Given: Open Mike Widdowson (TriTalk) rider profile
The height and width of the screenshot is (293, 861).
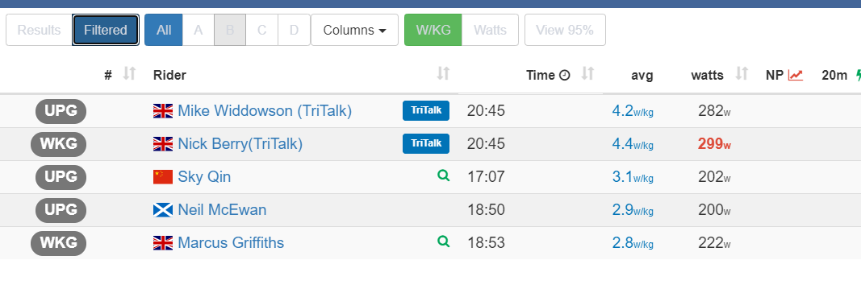Looking at the screenshot, I should 265,110.
